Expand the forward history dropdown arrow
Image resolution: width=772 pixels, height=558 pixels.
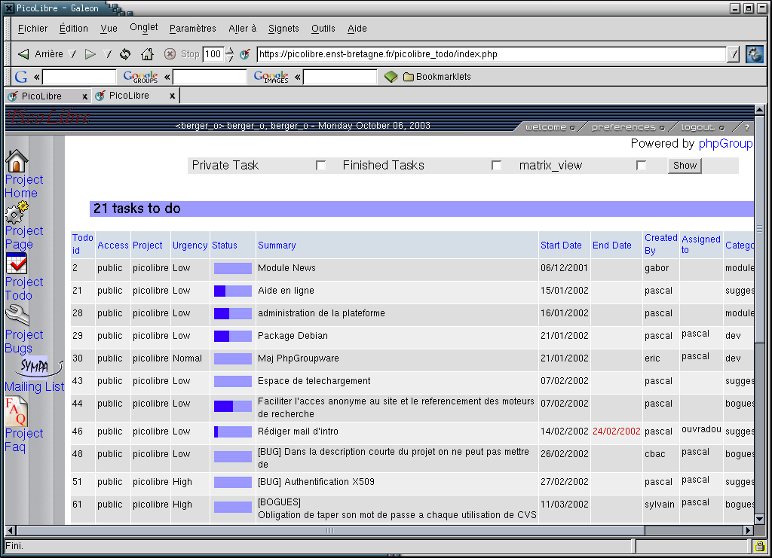[x=108, y=54]
